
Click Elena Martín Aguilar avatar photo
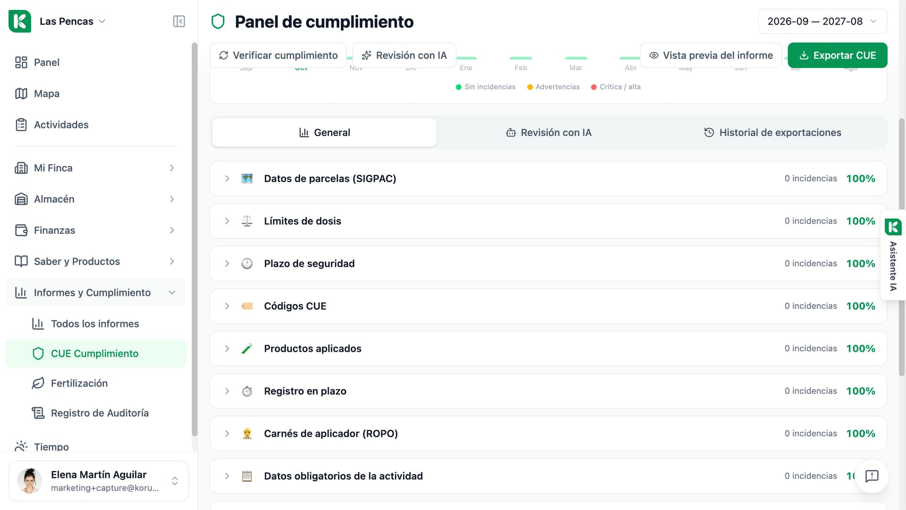tap(29, 481)
